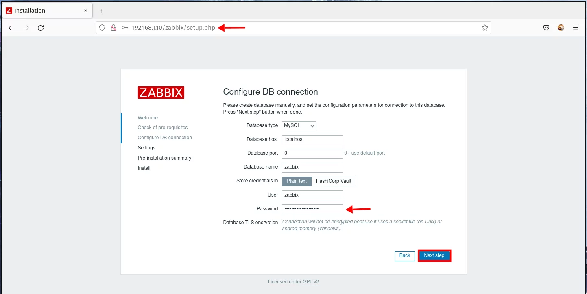This screenshot has width=587, height=294.
Task: Open the Database type MySQL dropdown
Action: 299,126
